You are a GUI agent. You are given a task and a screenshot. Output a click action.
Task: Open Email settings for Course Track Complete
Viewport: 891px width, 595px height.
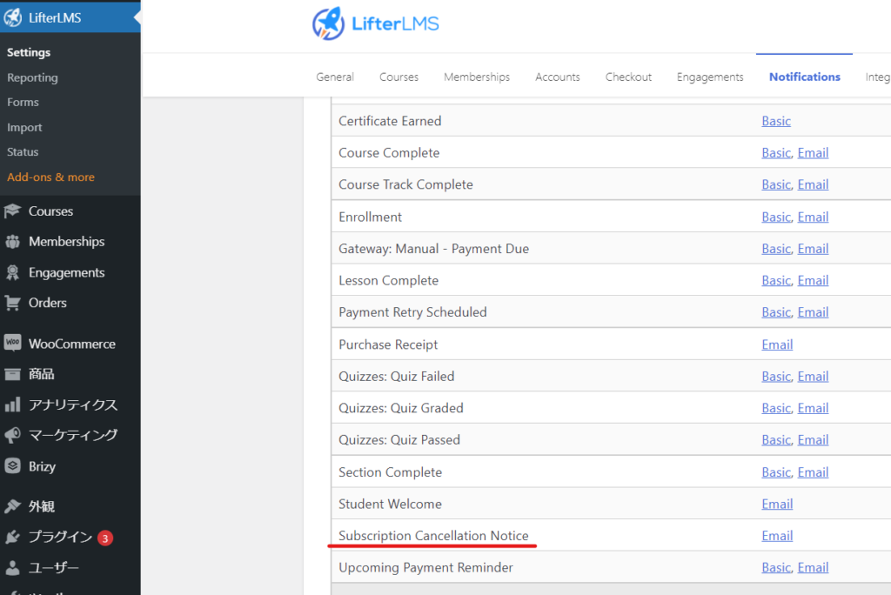tap(814, 184)
